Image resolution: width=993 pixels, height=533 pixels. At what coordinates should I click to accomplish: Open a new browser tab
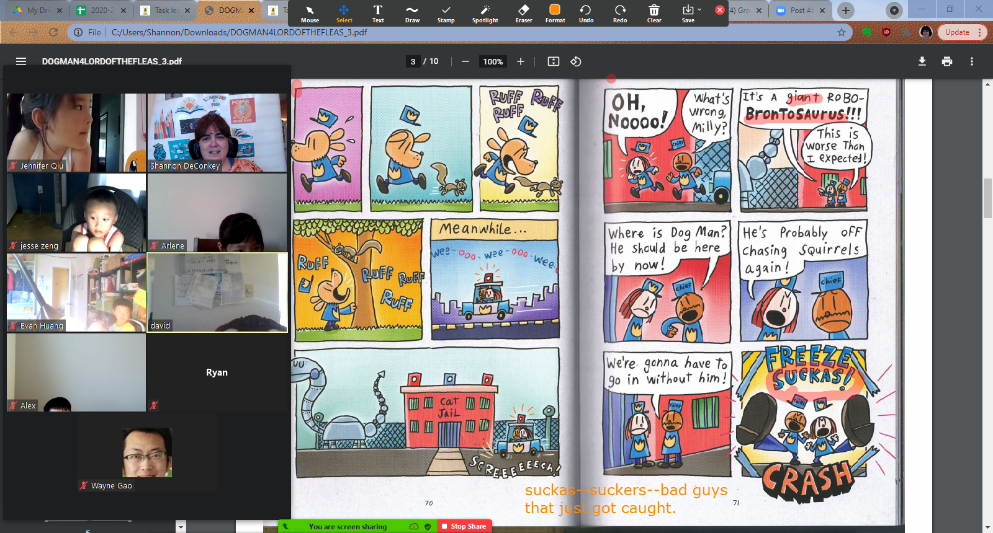(845, 11)
